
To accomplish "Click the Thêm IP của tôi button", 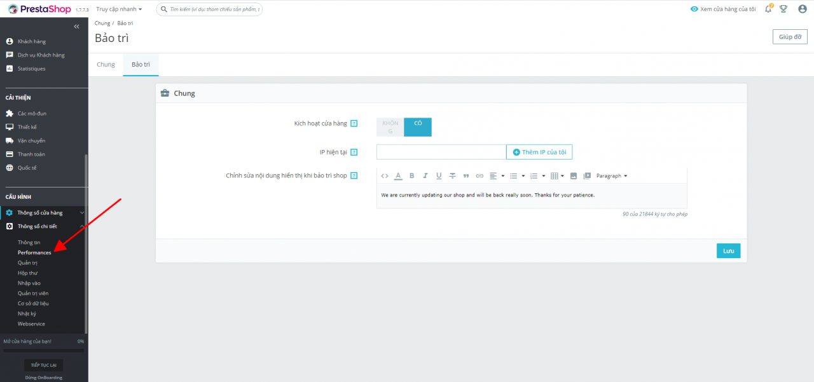I will coord(539,153).
